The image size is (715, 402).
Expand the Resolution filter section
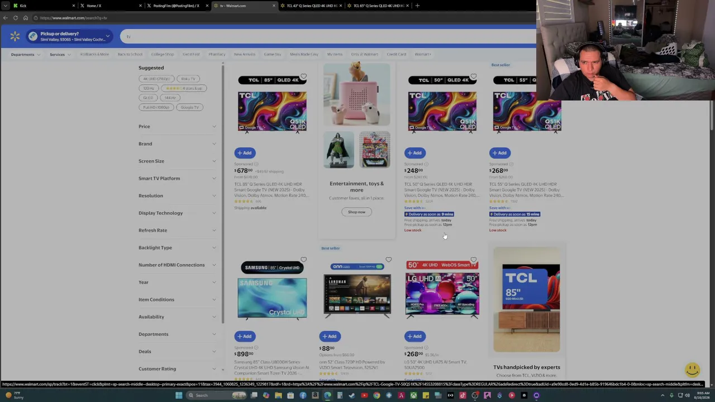pos(177,195)
